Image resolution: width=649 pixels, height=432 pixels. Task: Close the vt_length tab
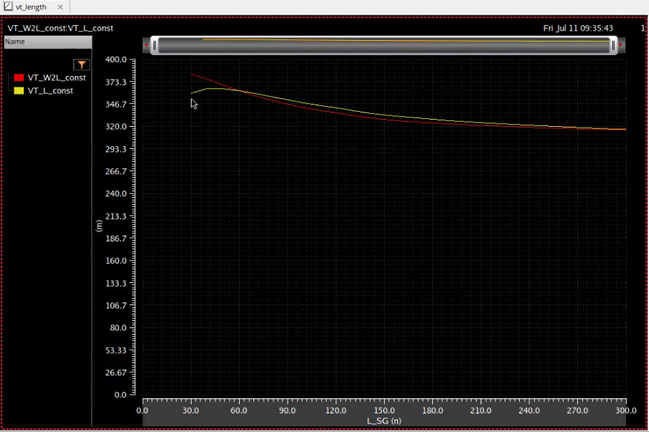click(x=60, y=7)
